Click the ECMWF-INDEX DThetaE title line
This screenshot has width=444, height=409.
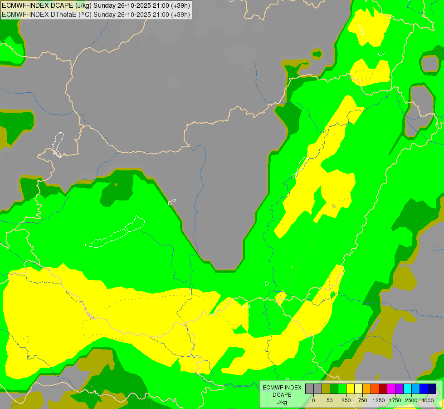tap(96, 15)
